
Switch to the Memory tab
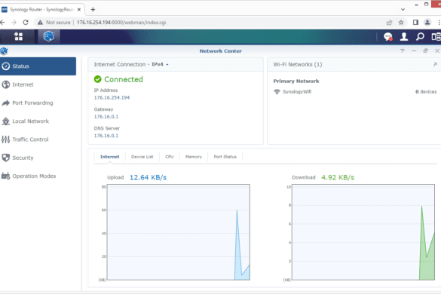[194, 157]
